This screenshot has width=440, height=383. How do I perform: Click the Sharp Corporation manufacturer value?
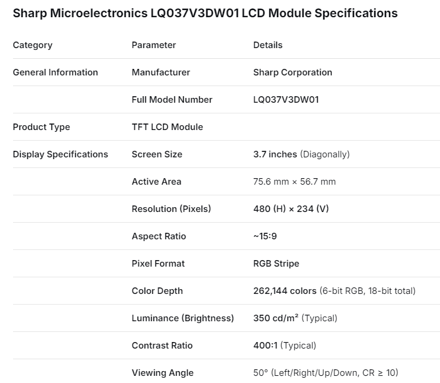[292, 72]
